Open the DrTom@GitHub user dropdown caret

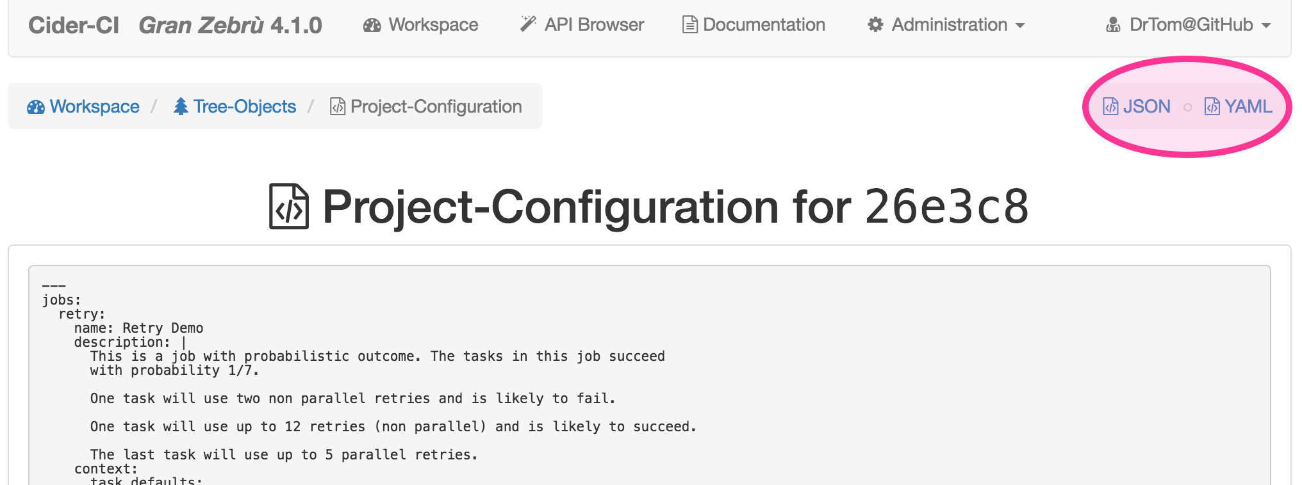[x=1266, y=26]
